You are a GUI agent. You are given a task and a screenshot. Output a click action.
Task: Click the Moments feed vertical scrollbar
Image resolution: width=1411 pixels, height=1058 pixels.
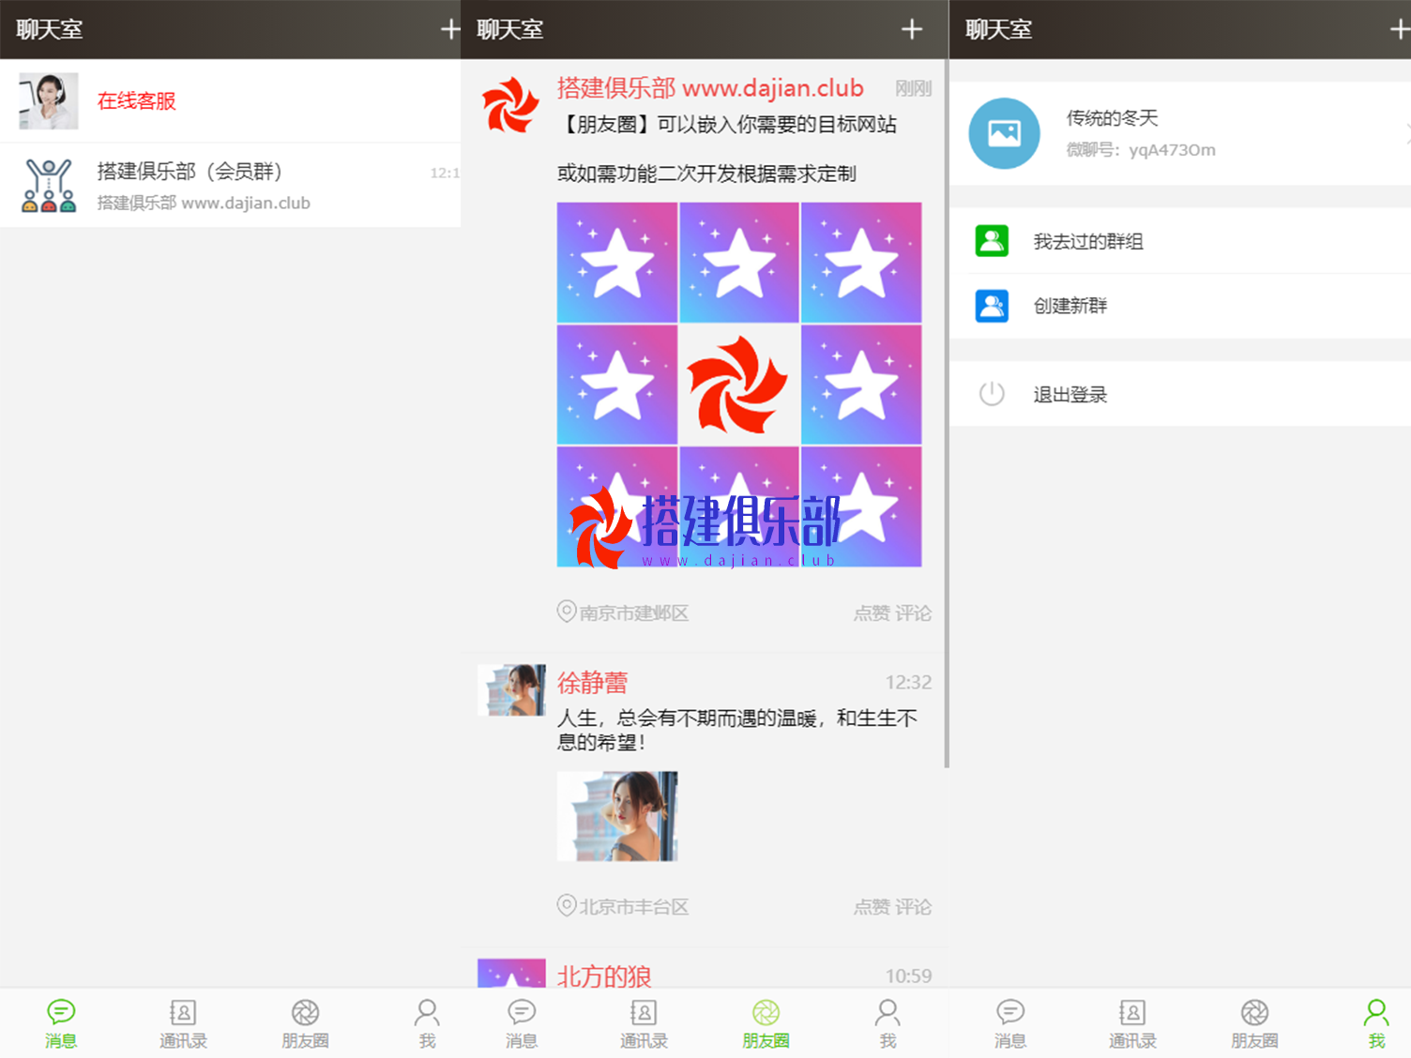[x=946, y=413]
